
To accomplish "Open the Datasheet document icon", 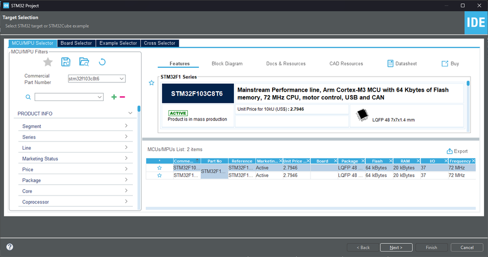I will point(390,63).
